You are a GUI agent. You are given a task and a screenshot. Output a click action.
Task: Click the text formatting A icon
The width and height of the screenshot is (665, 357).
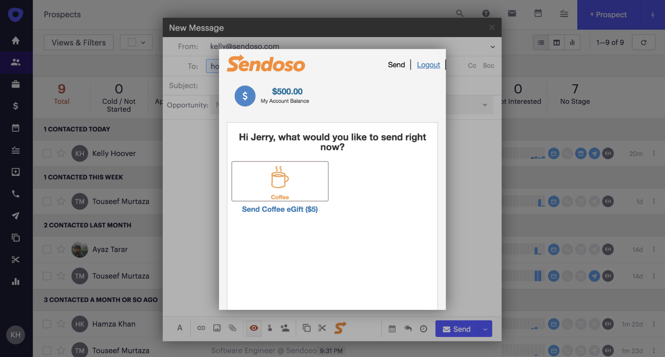[x=180, y=328]
